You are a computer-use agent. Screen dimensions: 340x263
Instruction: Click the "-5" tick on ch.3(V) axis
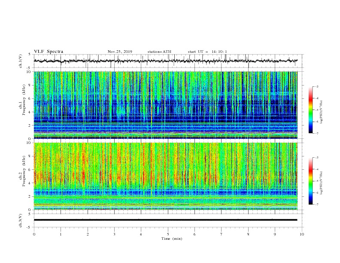[29, 227]
